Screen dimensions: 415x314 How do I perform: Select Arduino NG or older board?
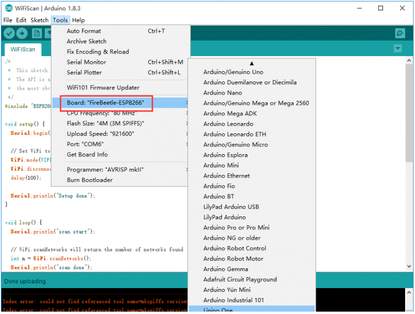point(252,238)
